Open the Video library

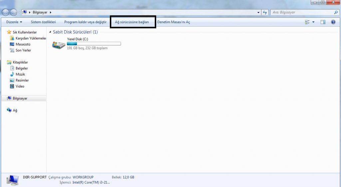point(20,86)
